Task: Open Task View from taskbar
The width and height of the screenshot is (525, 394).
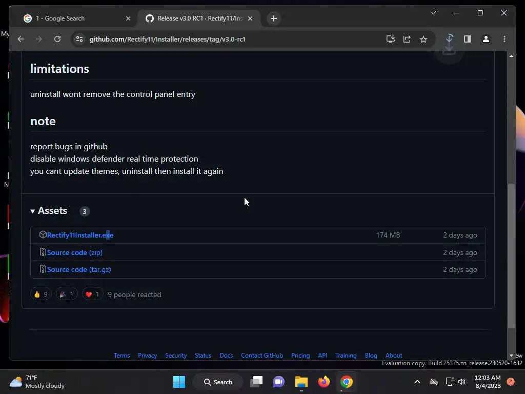Action: [x=256, y=382]
